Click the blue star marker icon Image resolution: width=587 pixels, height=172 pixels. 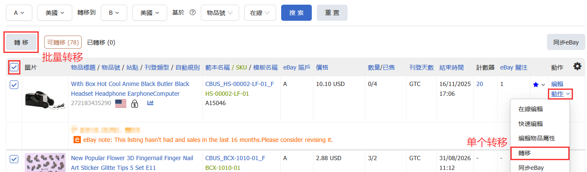click(536, 85)
